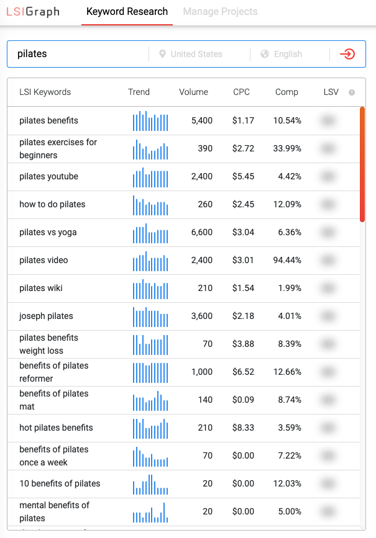Select the "joseph pilates" keyword row
Viewport: 376px width, 538px height.
click(x=46, y=316)
